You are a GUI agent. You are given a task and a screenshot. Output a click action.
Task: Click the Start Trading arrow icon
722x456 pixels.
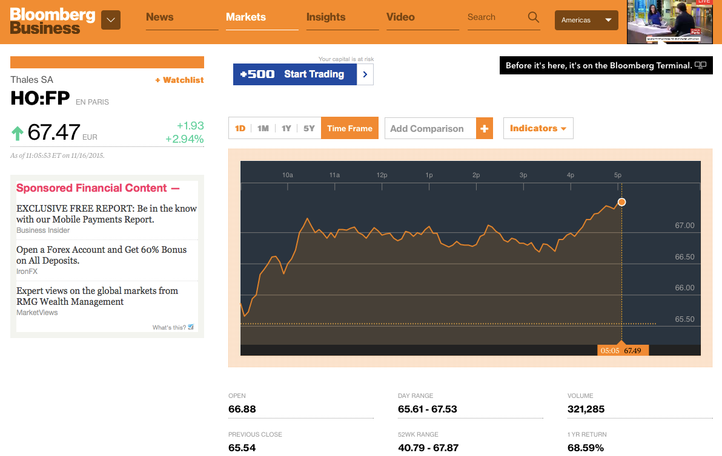click(x=365, y=74)
